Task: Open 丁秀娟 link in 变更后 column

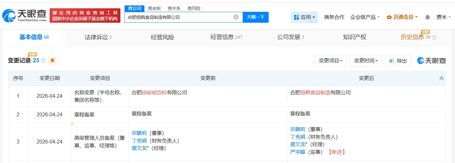Action: tap(297, 137)
